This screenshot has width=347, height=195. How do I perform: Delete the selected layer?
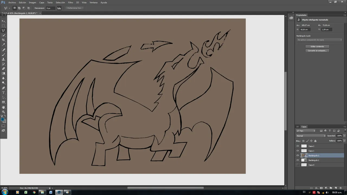pos(340,188)
